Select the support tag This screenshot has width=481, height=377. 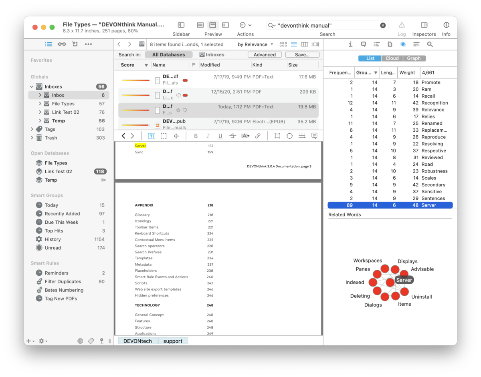pyautogui.click(x=173, y=341)
